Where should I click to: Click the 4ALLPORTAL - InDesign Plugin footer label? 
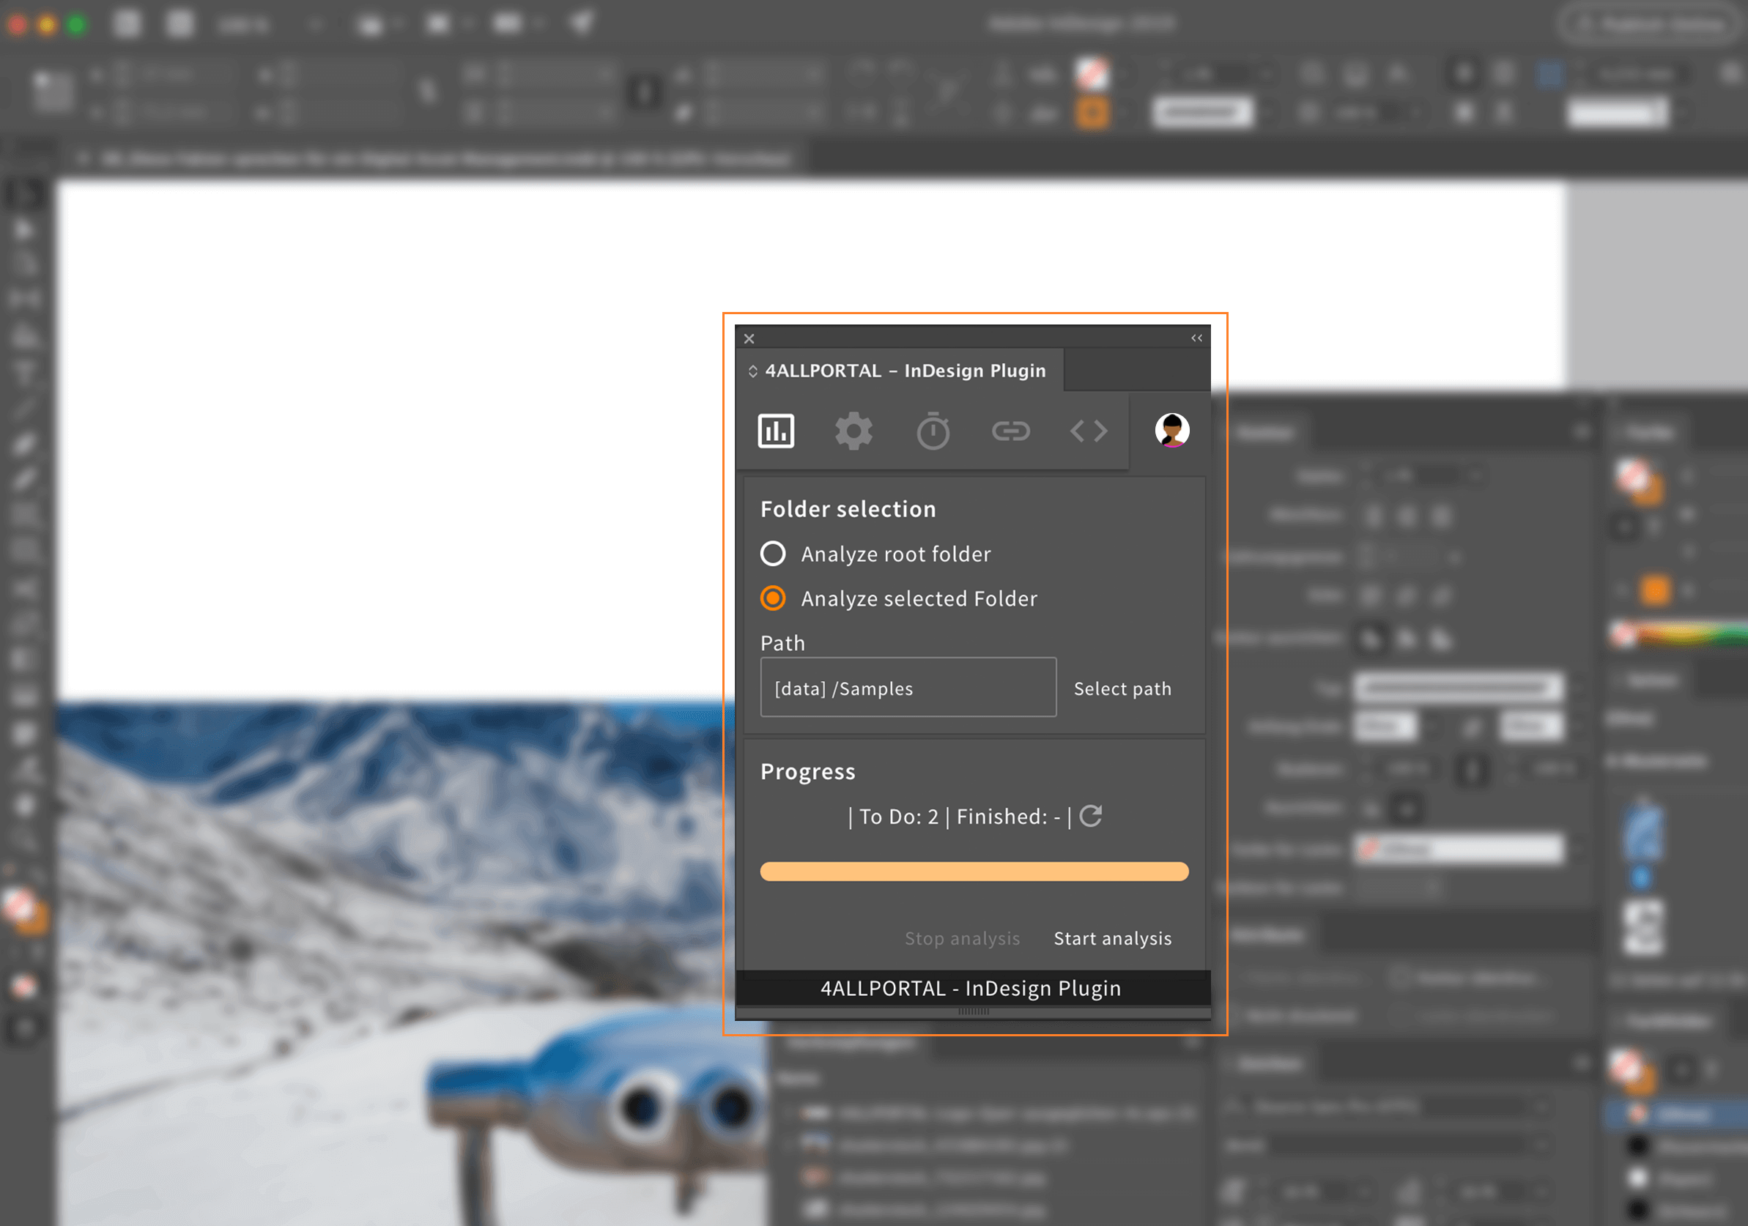coord(971,989)
